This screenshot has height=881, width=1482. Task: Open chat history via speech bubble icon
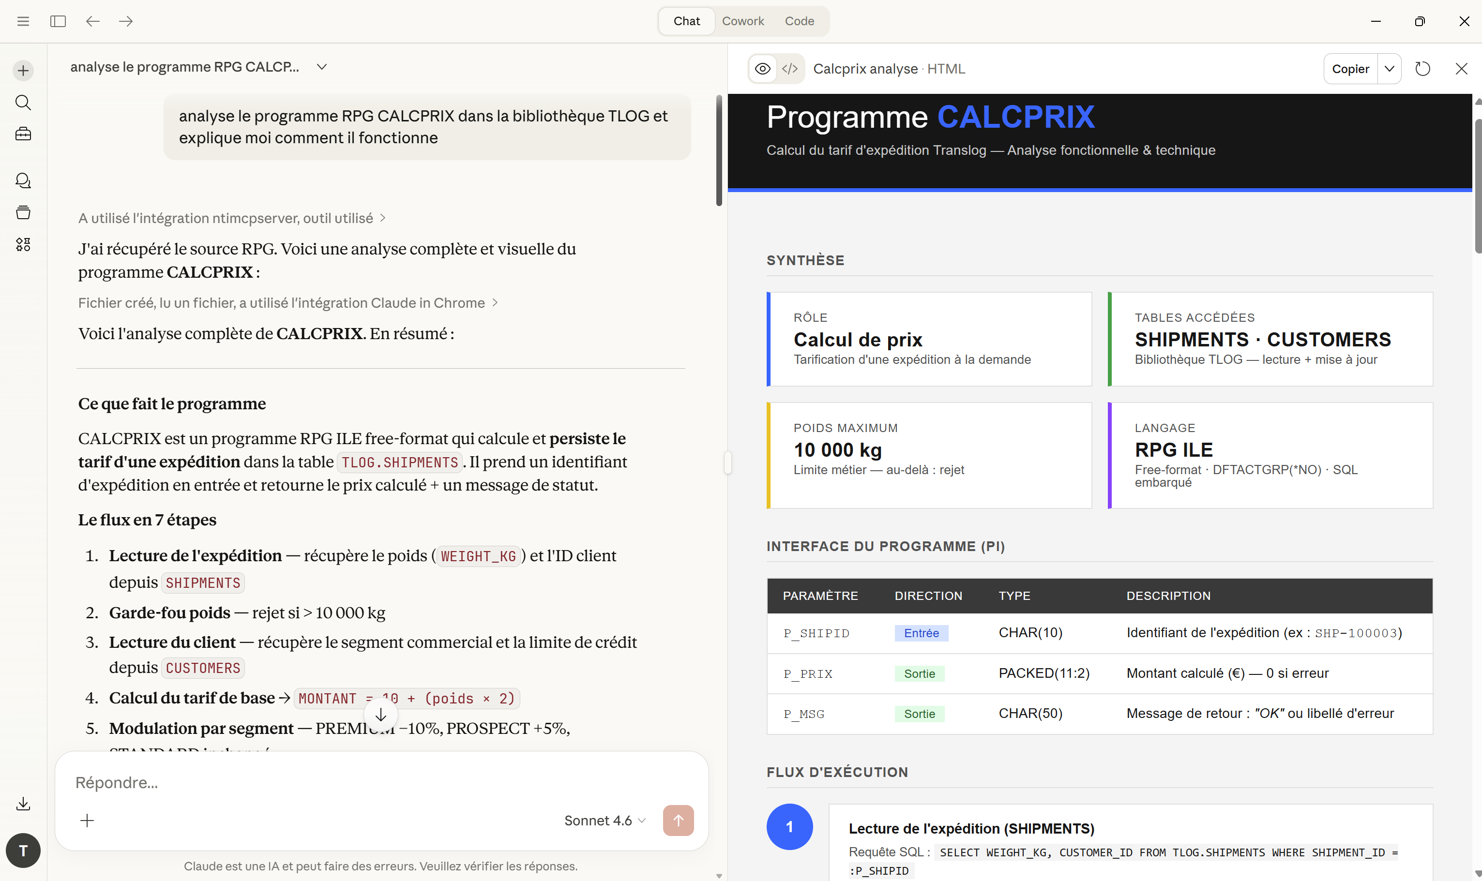23,180
